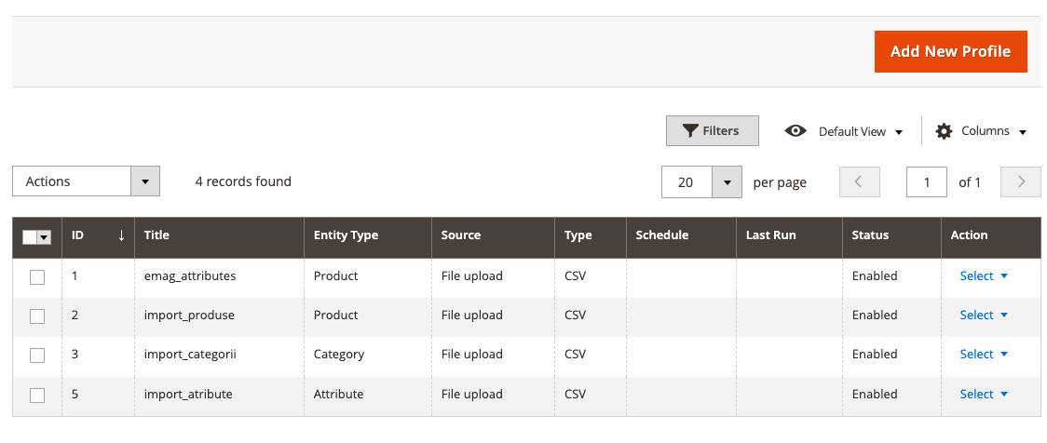Image resolution: width=1047 pixels, height=443 pixels.
Task: Open Select action for import_atribute
Action: pos(984,395)
